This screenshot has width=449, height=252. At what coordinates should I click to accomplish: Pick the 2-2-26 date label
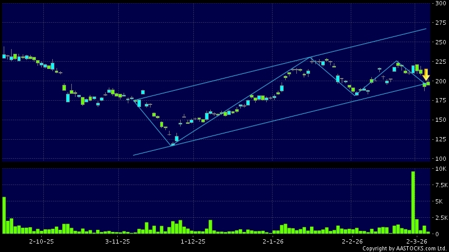[x=352, y=241]
